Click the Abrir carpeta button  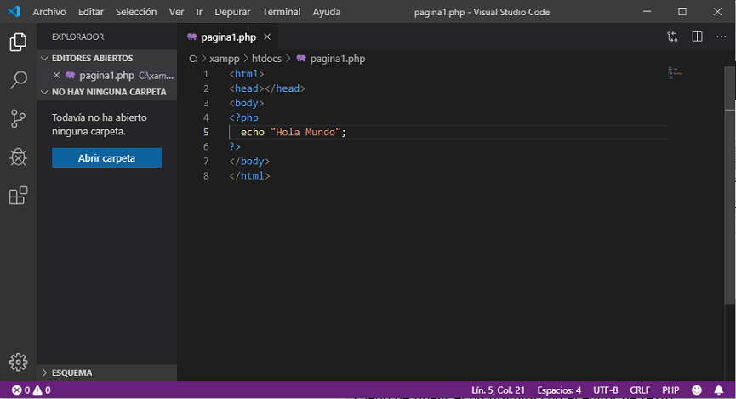coord(106,158)
